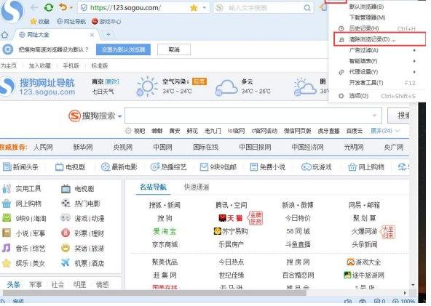Open the address bar dropdown arrow

tap(205, 8)
